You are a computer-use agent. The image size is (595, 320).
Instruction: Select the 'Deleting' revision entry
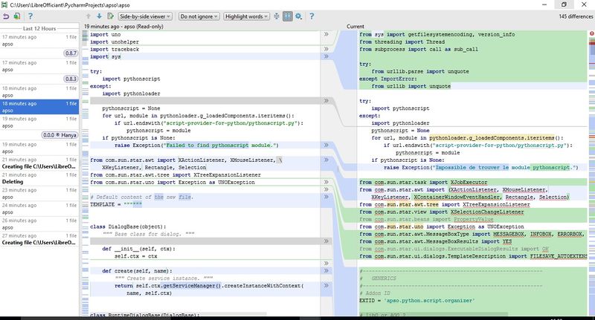[39, 178]
